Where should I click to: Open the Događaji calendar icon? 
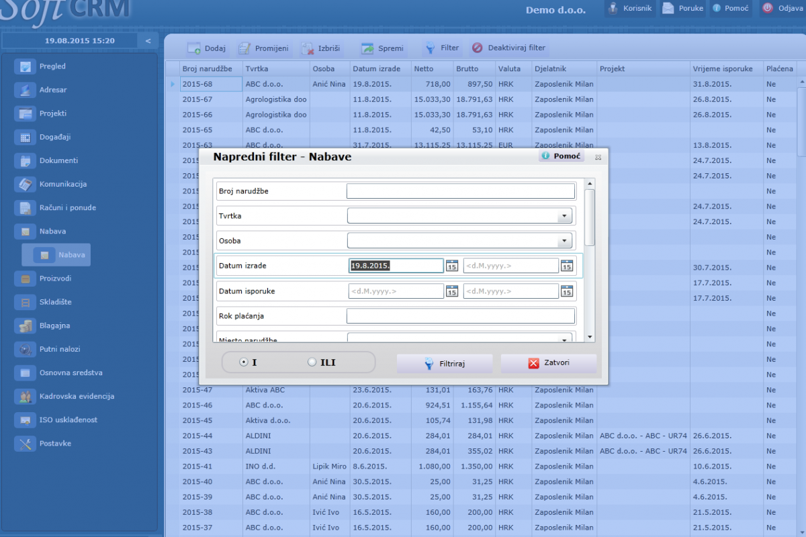(26, 137)
